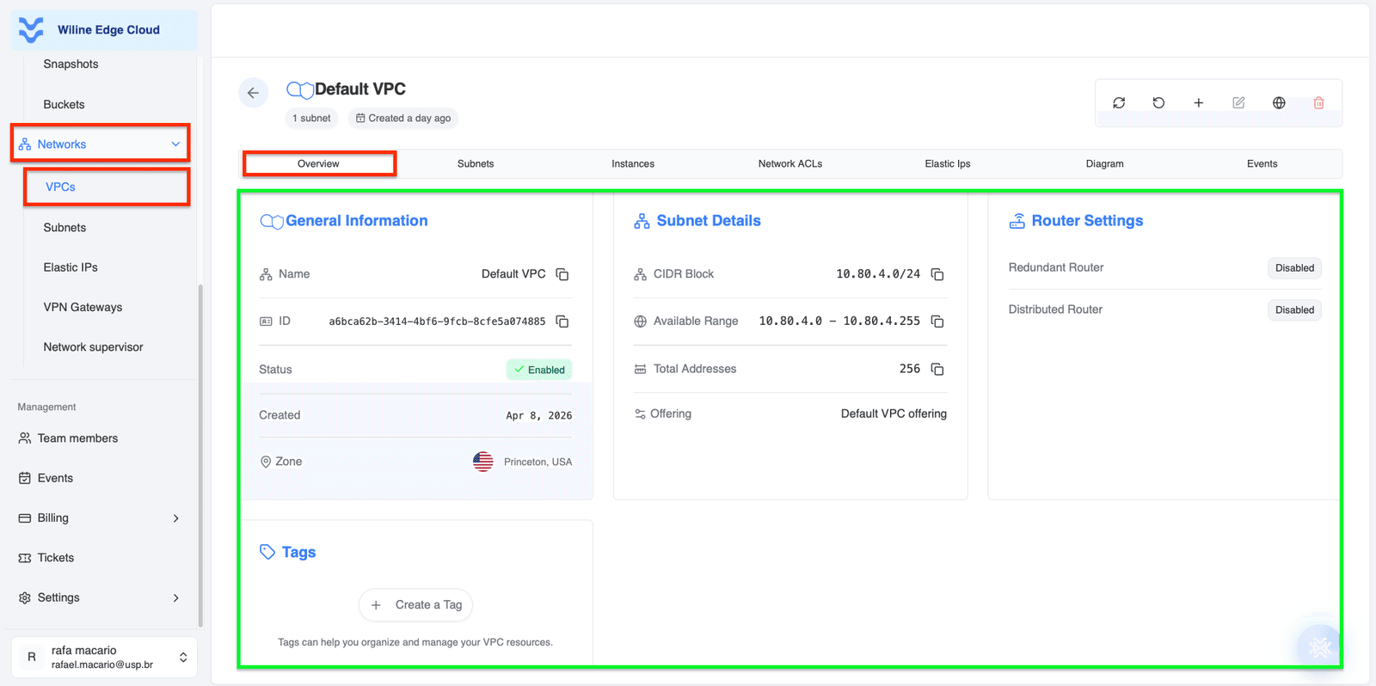Click the Wiline Edge Cloud logo
This screenshot has height=686, width=1376.
(31, 30)
